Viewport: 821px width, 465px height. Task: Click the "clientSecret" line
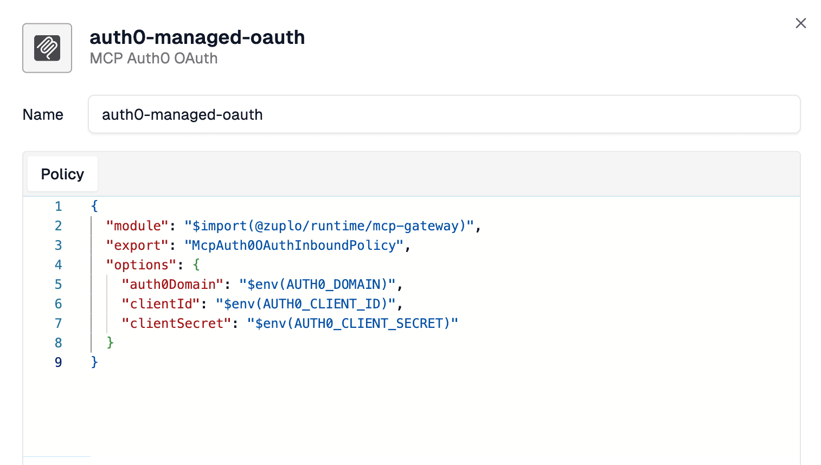[x=290, y=324]
